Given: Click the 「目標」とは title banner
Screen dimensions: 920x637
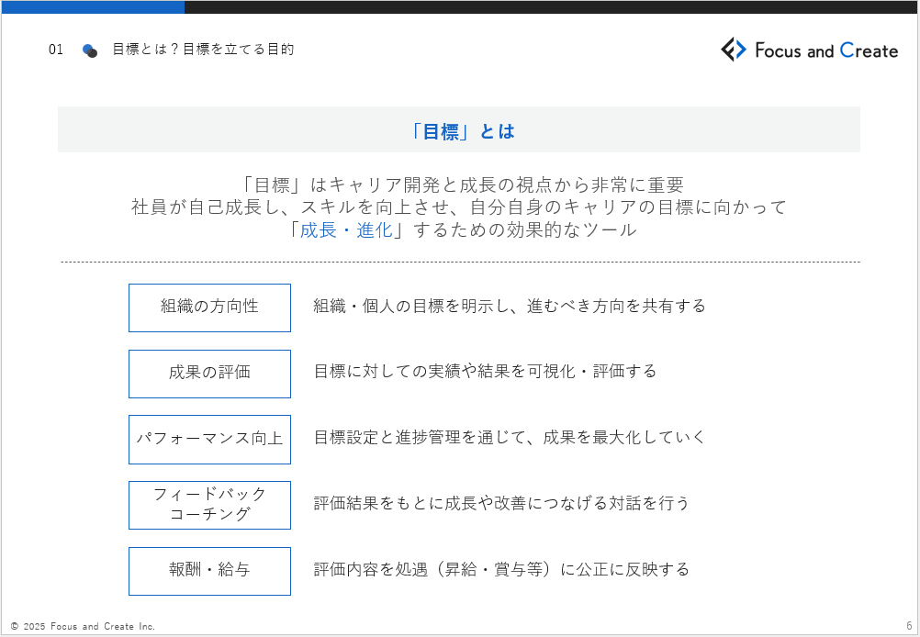Looking at the screenshot, I should (x=459, y=130).
